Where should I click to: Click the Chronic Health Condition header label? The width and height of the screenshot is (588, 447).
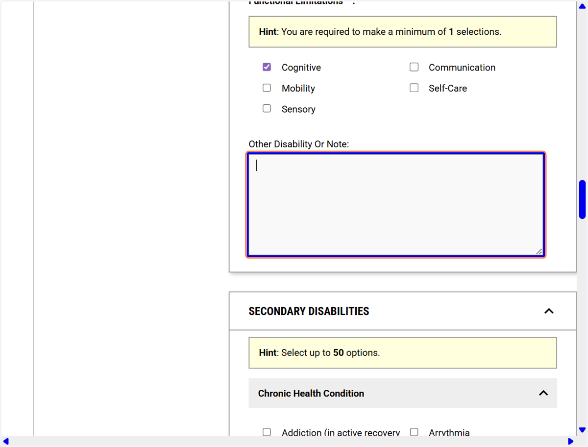tap(311, 393)
